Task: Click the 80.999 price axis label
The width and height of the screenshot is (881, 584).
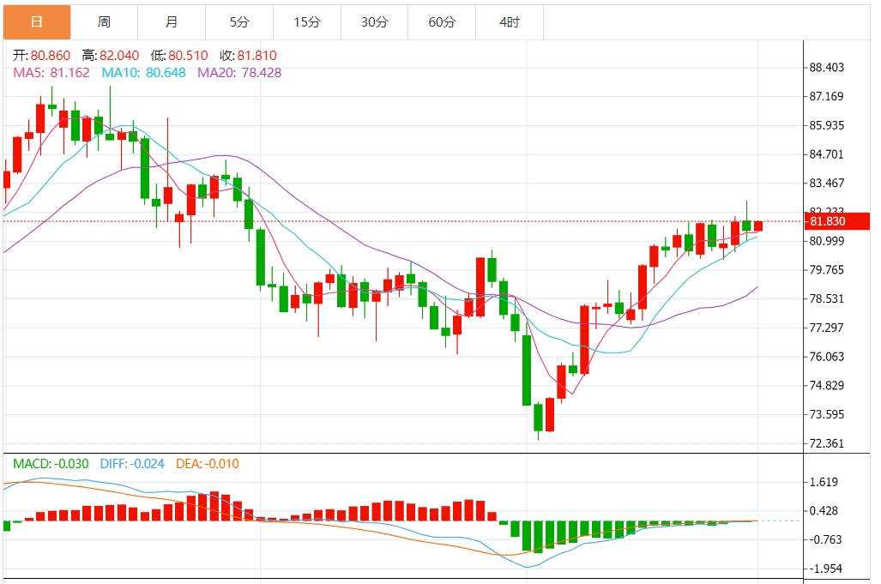Action: point(826,242)
